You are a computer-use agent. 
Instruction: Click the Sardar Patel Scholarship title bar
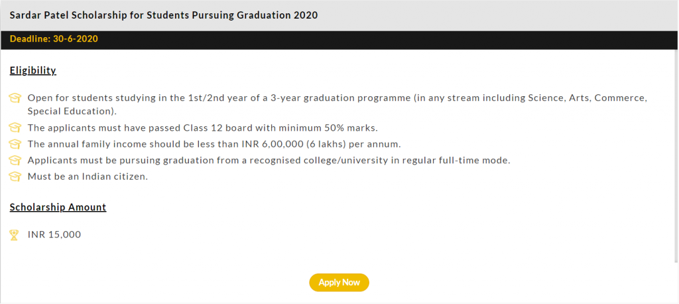(x=339, y=15)
